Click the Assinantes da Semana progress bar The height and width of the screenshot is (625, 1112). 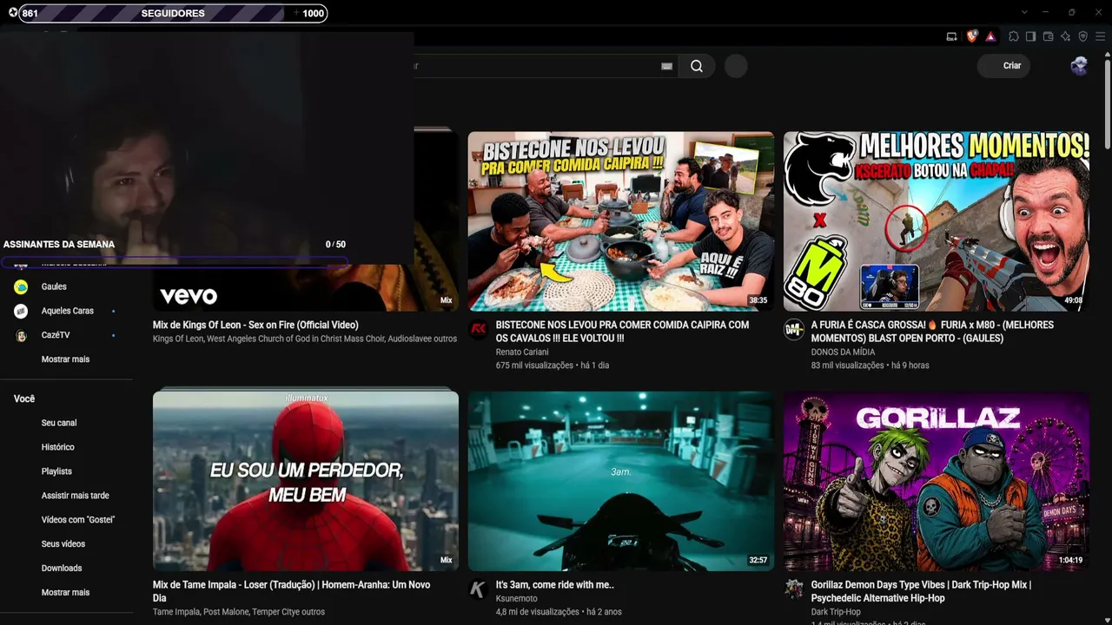coord(175,260)
